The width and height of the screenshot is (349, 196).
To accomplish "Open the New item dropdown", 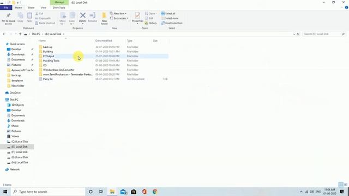I will [x=118, y=14].
